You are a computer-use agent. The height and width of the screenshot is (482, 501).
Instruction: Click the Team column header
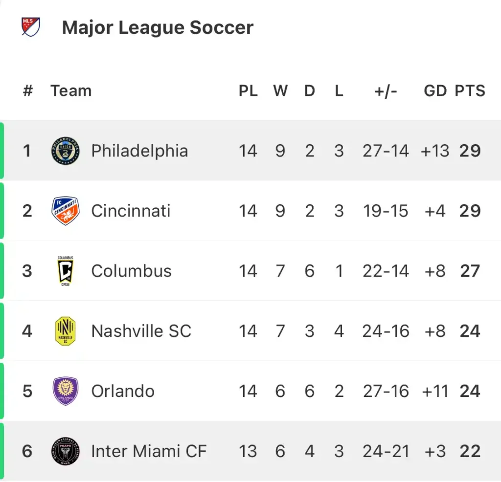coord(71,90)
